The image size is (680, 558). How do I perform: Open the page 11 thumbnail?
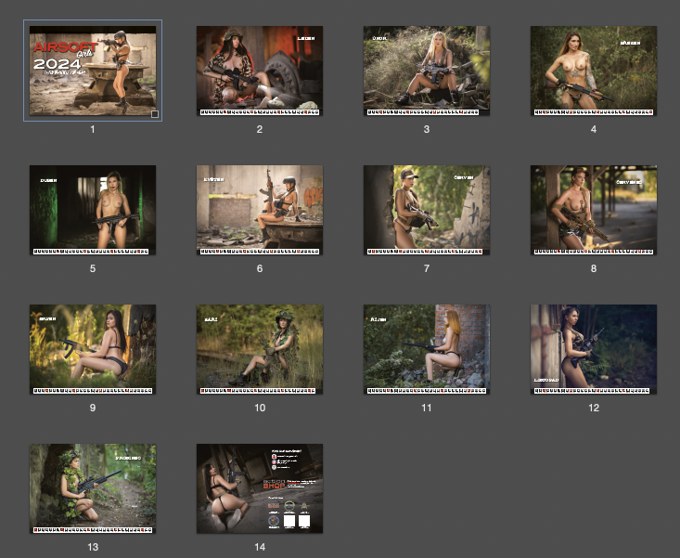(427, 349)
